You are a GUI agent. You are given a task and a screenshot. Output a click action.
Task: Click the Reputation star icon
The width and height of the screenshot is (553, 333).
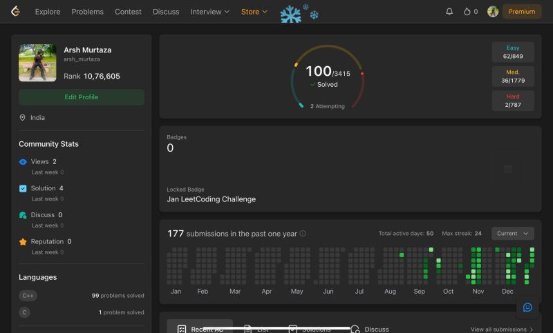click(x=23, y=242)
